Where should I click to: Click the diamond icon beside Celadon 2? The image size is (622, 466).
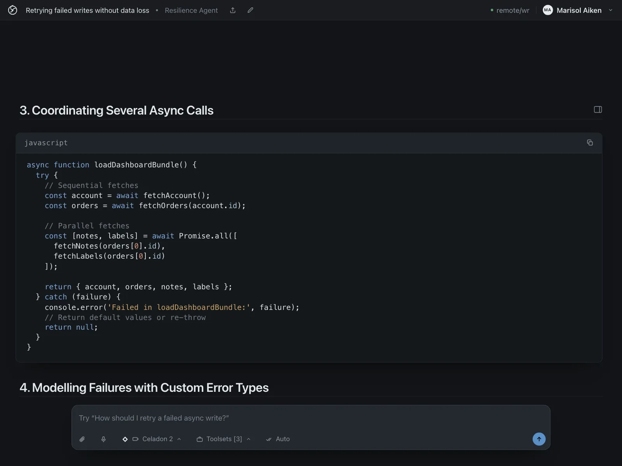(125, 439)
